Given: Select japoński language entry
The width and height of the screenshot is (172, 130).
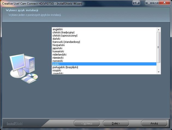Looking at the screenshot, I should (104, 48).
